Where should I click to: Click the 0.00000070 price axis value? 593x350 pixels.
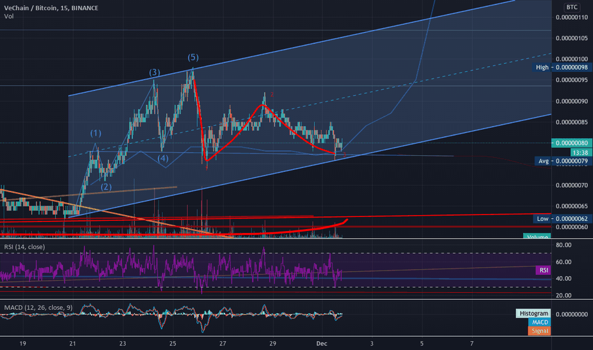[572, 185]
